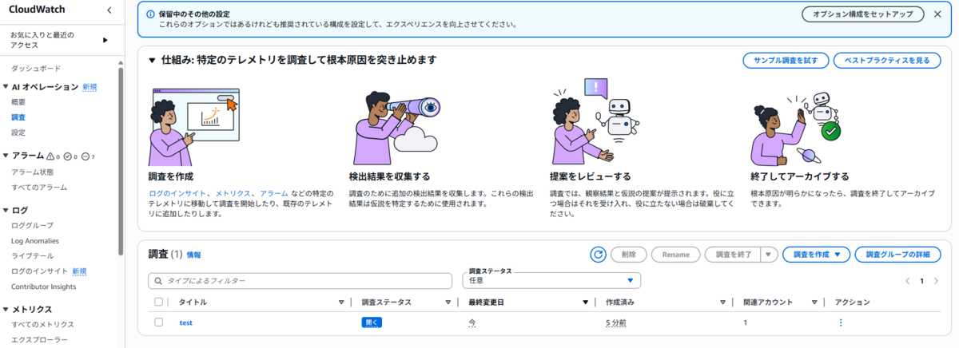
Task: Click オプション構成をセットアップ button
Action: 863,14
